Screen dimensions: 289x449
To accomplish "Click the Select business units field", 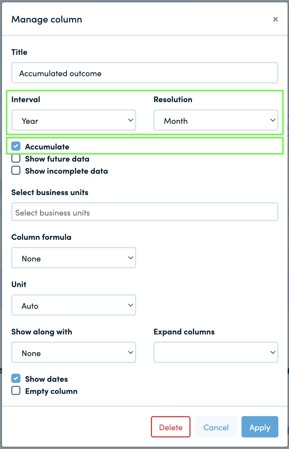I will click(x=144, y=212).
